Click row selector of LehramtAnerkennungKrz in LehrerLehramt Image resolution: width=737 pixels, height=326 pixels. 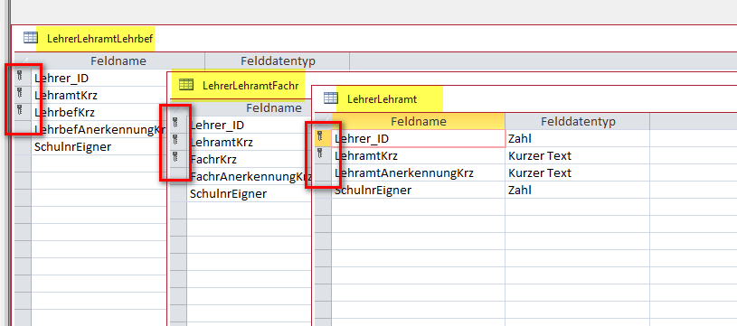pos(323,173)
